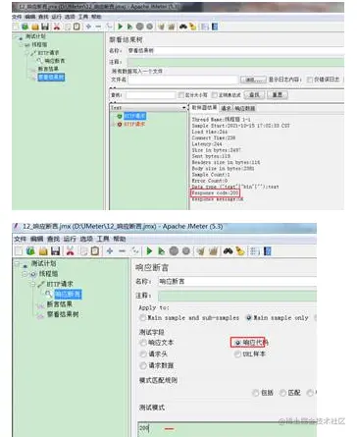Click Collapse All minus icon in bottom window
The height and width of the screenshot is (437, 357).
tap(122, 251)
